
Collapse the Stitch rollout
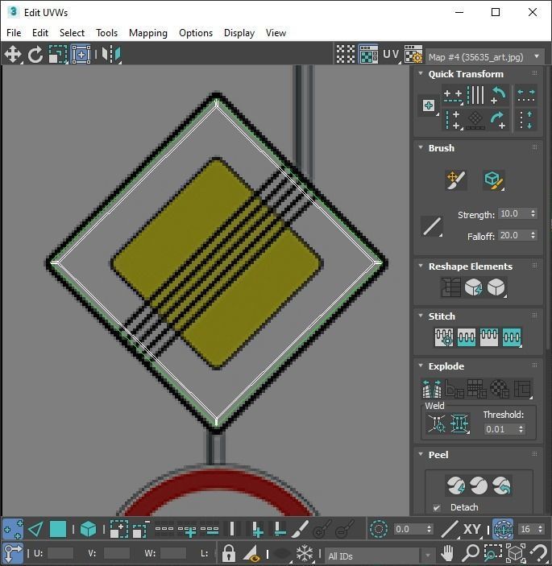click(x=421, y=316)
